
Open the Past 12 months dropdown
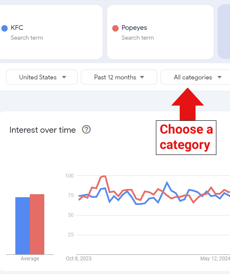119,77
